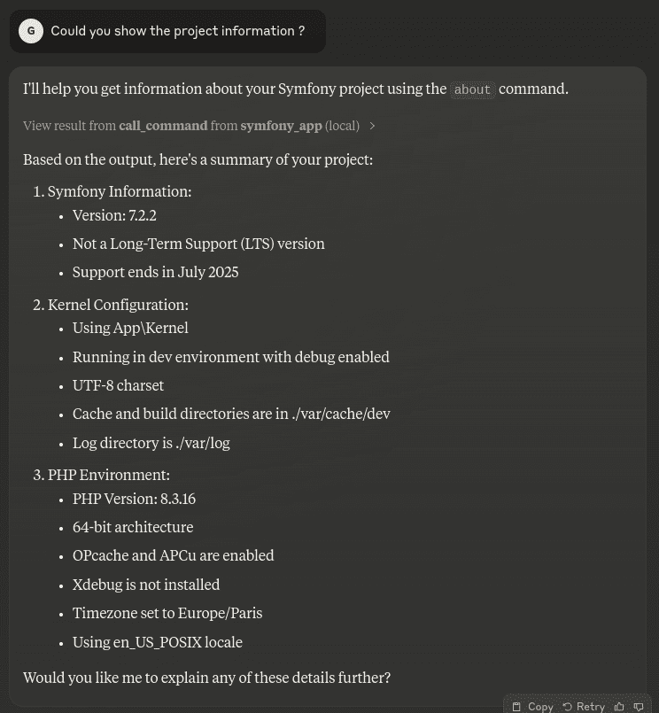This screenshot has width=659, height=713.
Task: Click the cache and build directories line
Action: coord(231,414)
